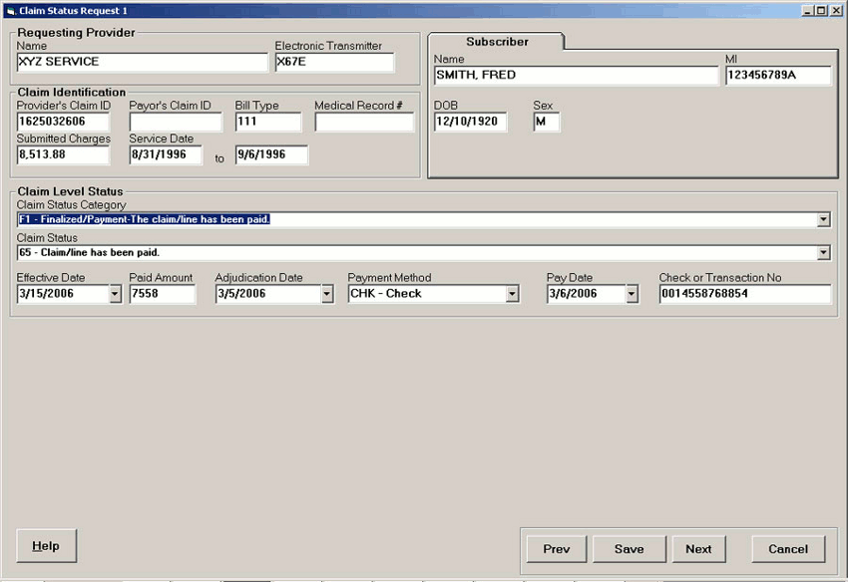
Task: Click the Provider's Claim ID field
Action: coord(63,121)
